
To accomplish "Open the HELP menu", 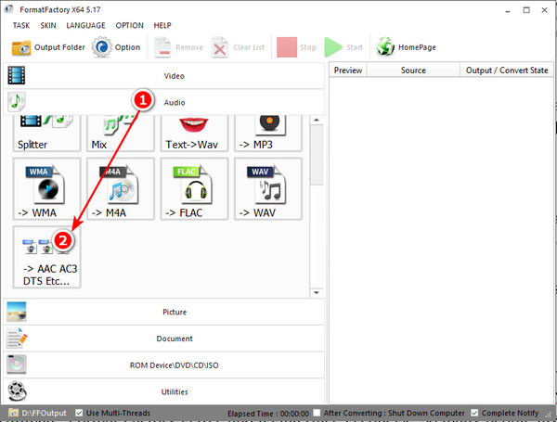I will point(162,26).
